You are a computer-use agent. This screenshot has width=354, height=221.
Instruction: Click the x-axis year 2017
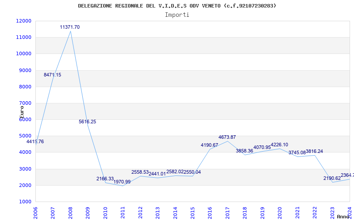(227, 212)
